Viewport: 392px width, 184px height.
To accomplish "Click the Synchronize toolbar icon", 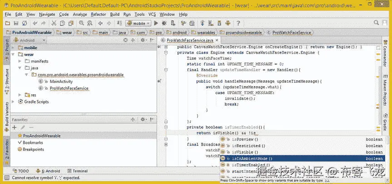I will 25,23.
